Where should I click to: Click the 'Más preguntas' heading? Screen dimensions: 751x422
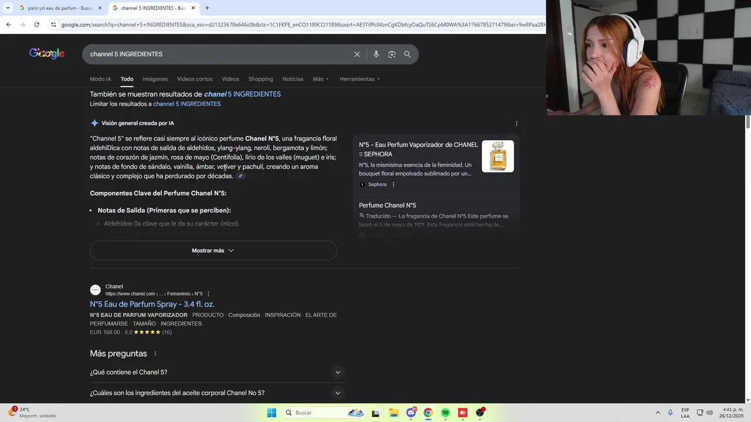pyautogui.click(x=119, y=354)
